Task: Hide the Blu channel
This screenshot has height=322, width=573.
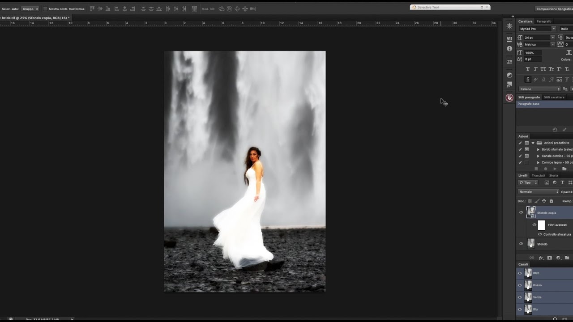Action: click(520, 309)
